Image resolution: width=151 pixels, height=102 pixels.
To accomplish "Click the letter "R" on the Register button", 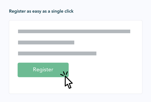I will coord(34,69).
